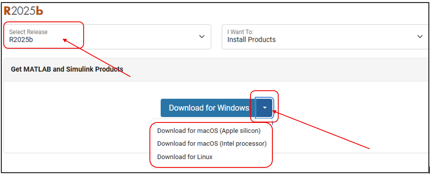431x174 pixels.
Task: Click the chevron icon in Select Release box
Action: tap(202, 37)
